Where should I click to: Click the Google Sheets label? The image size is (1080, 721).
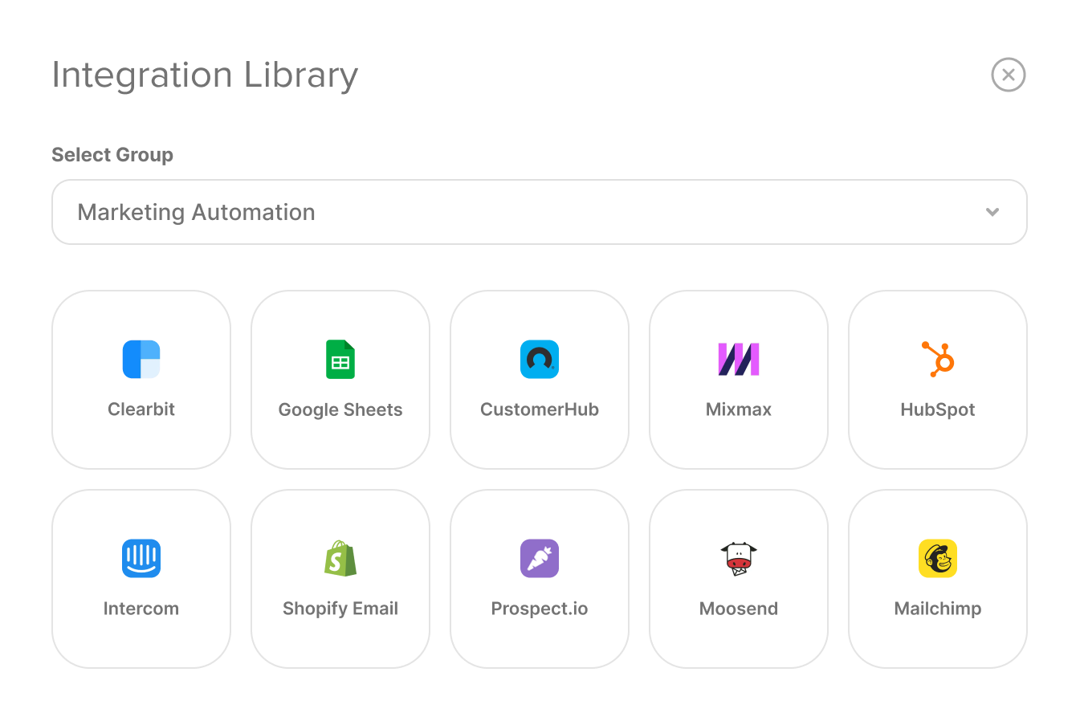click(340, 409)
